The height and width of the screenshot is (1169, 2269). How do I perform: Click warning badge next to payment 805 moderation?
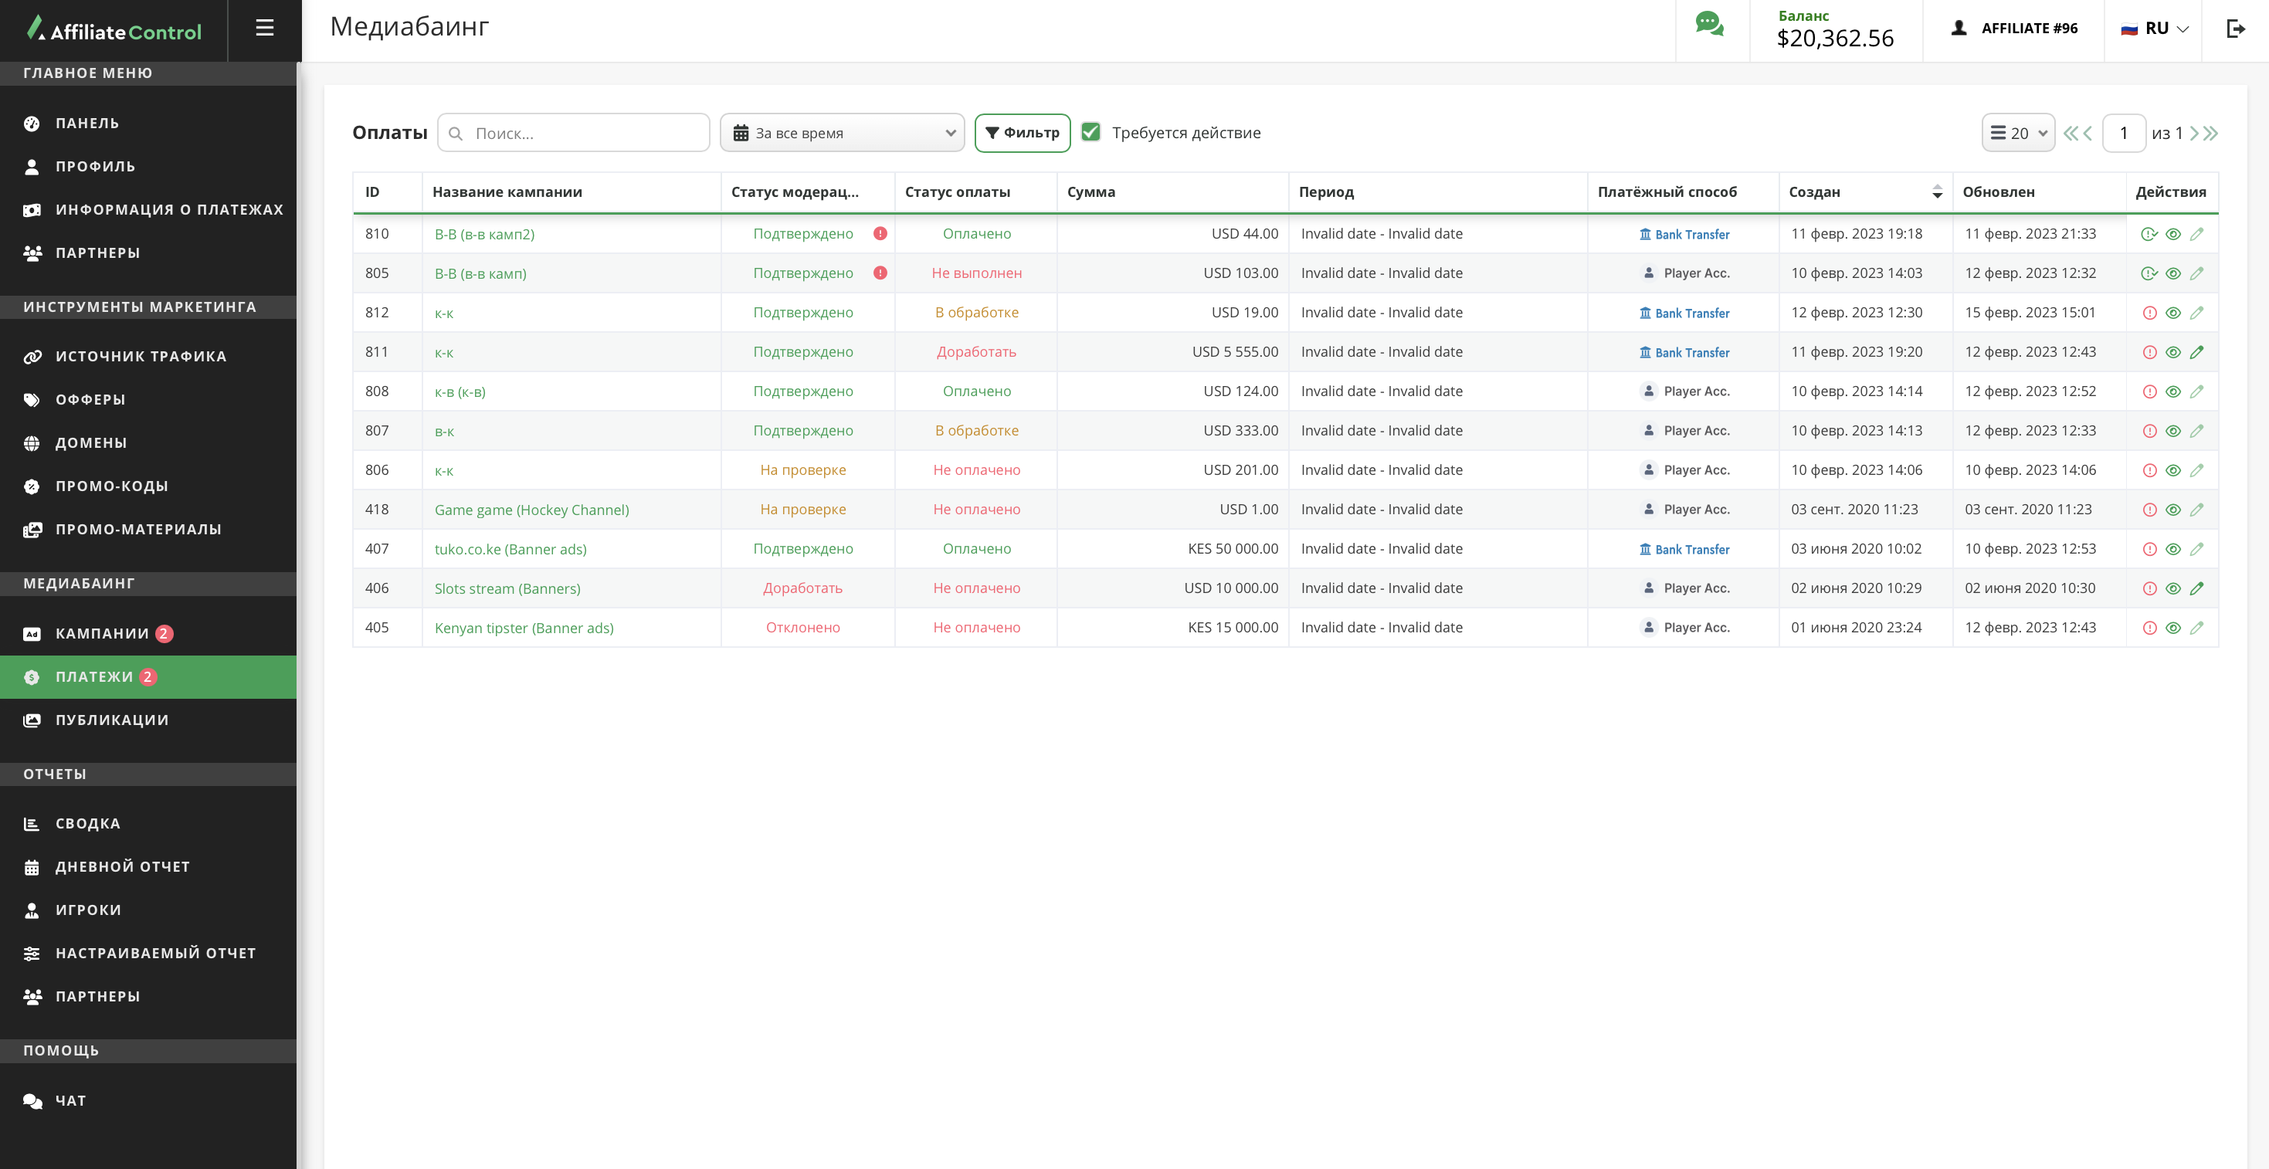[x=880, y=273]
